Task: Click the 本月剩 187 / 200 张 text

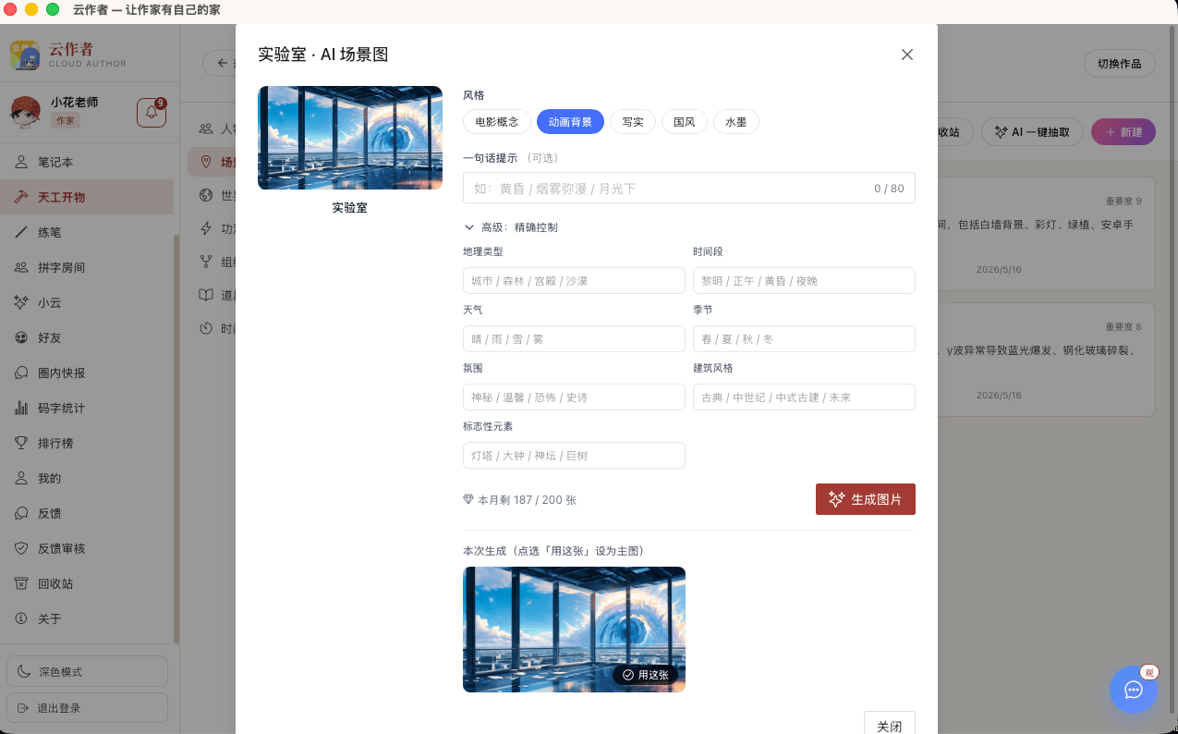Action: pyautogui.click(x=527, y=500)
